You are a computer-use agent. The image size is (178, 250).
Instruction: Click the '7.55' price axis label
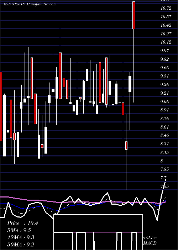coord(165,186)
